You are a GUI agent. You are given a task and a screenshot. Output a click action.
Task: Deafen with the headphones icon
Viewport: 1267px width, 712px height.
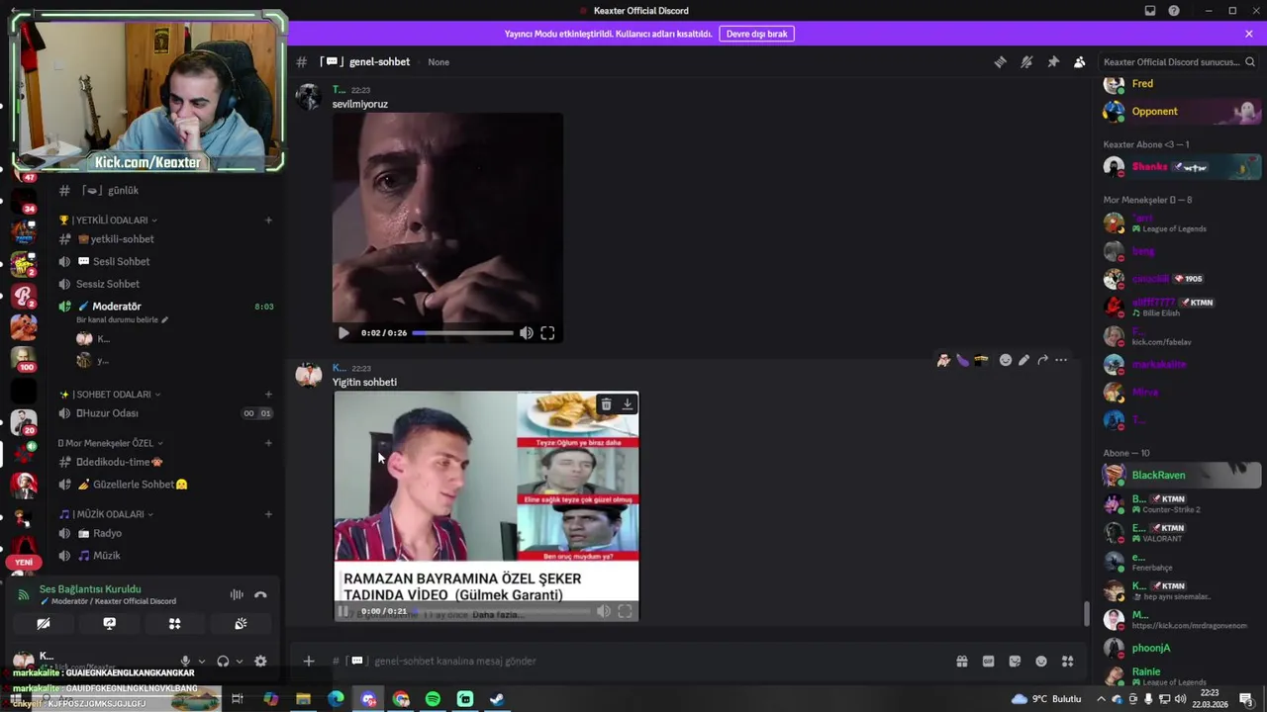(x=223, y=661)
